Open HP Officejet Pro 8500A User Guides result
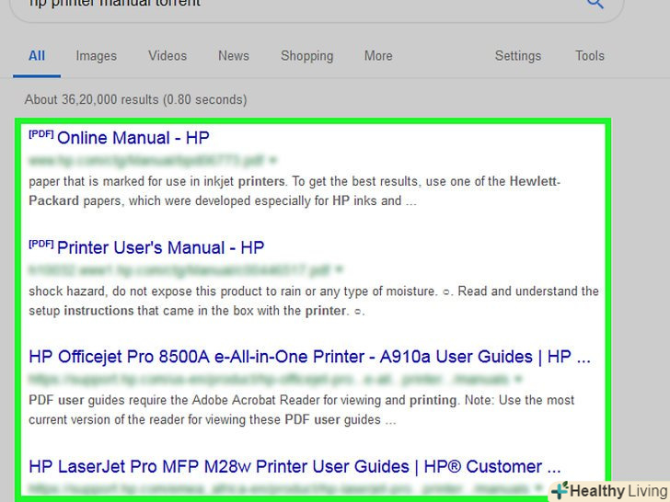670x502 pixels. pyautogui.click(x=310, y=357)
